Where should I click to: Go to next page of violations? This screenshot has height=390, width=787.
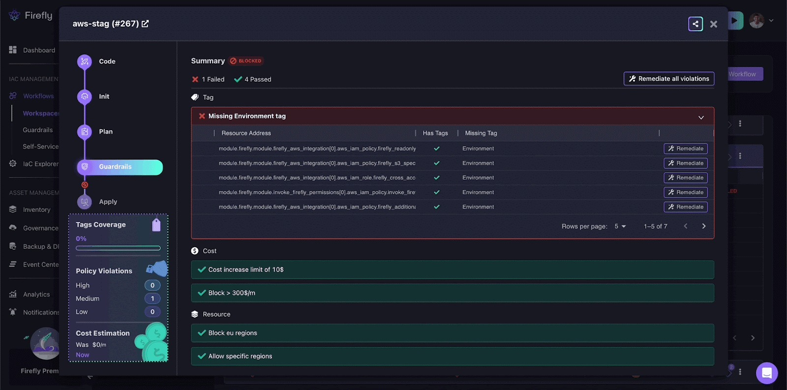[703, 226]
